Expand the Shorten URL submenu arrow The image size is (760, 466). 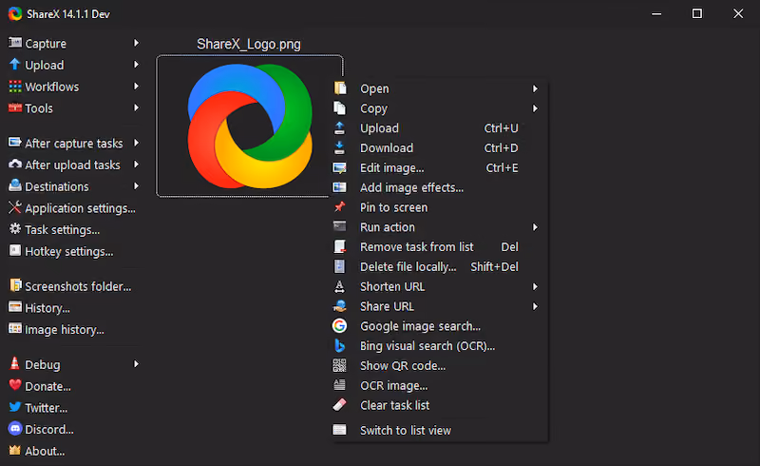point(535,286)
